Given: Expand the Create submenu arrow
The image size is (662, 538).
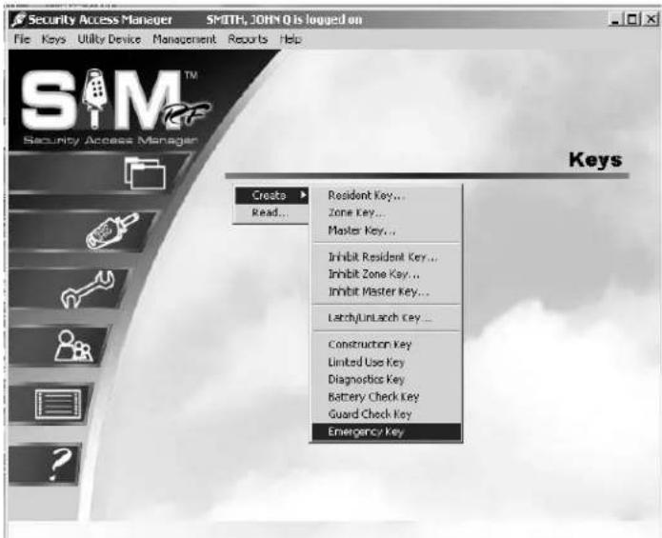Looking at the screenshot, I should pyautogui.click(x=303, y=195).
